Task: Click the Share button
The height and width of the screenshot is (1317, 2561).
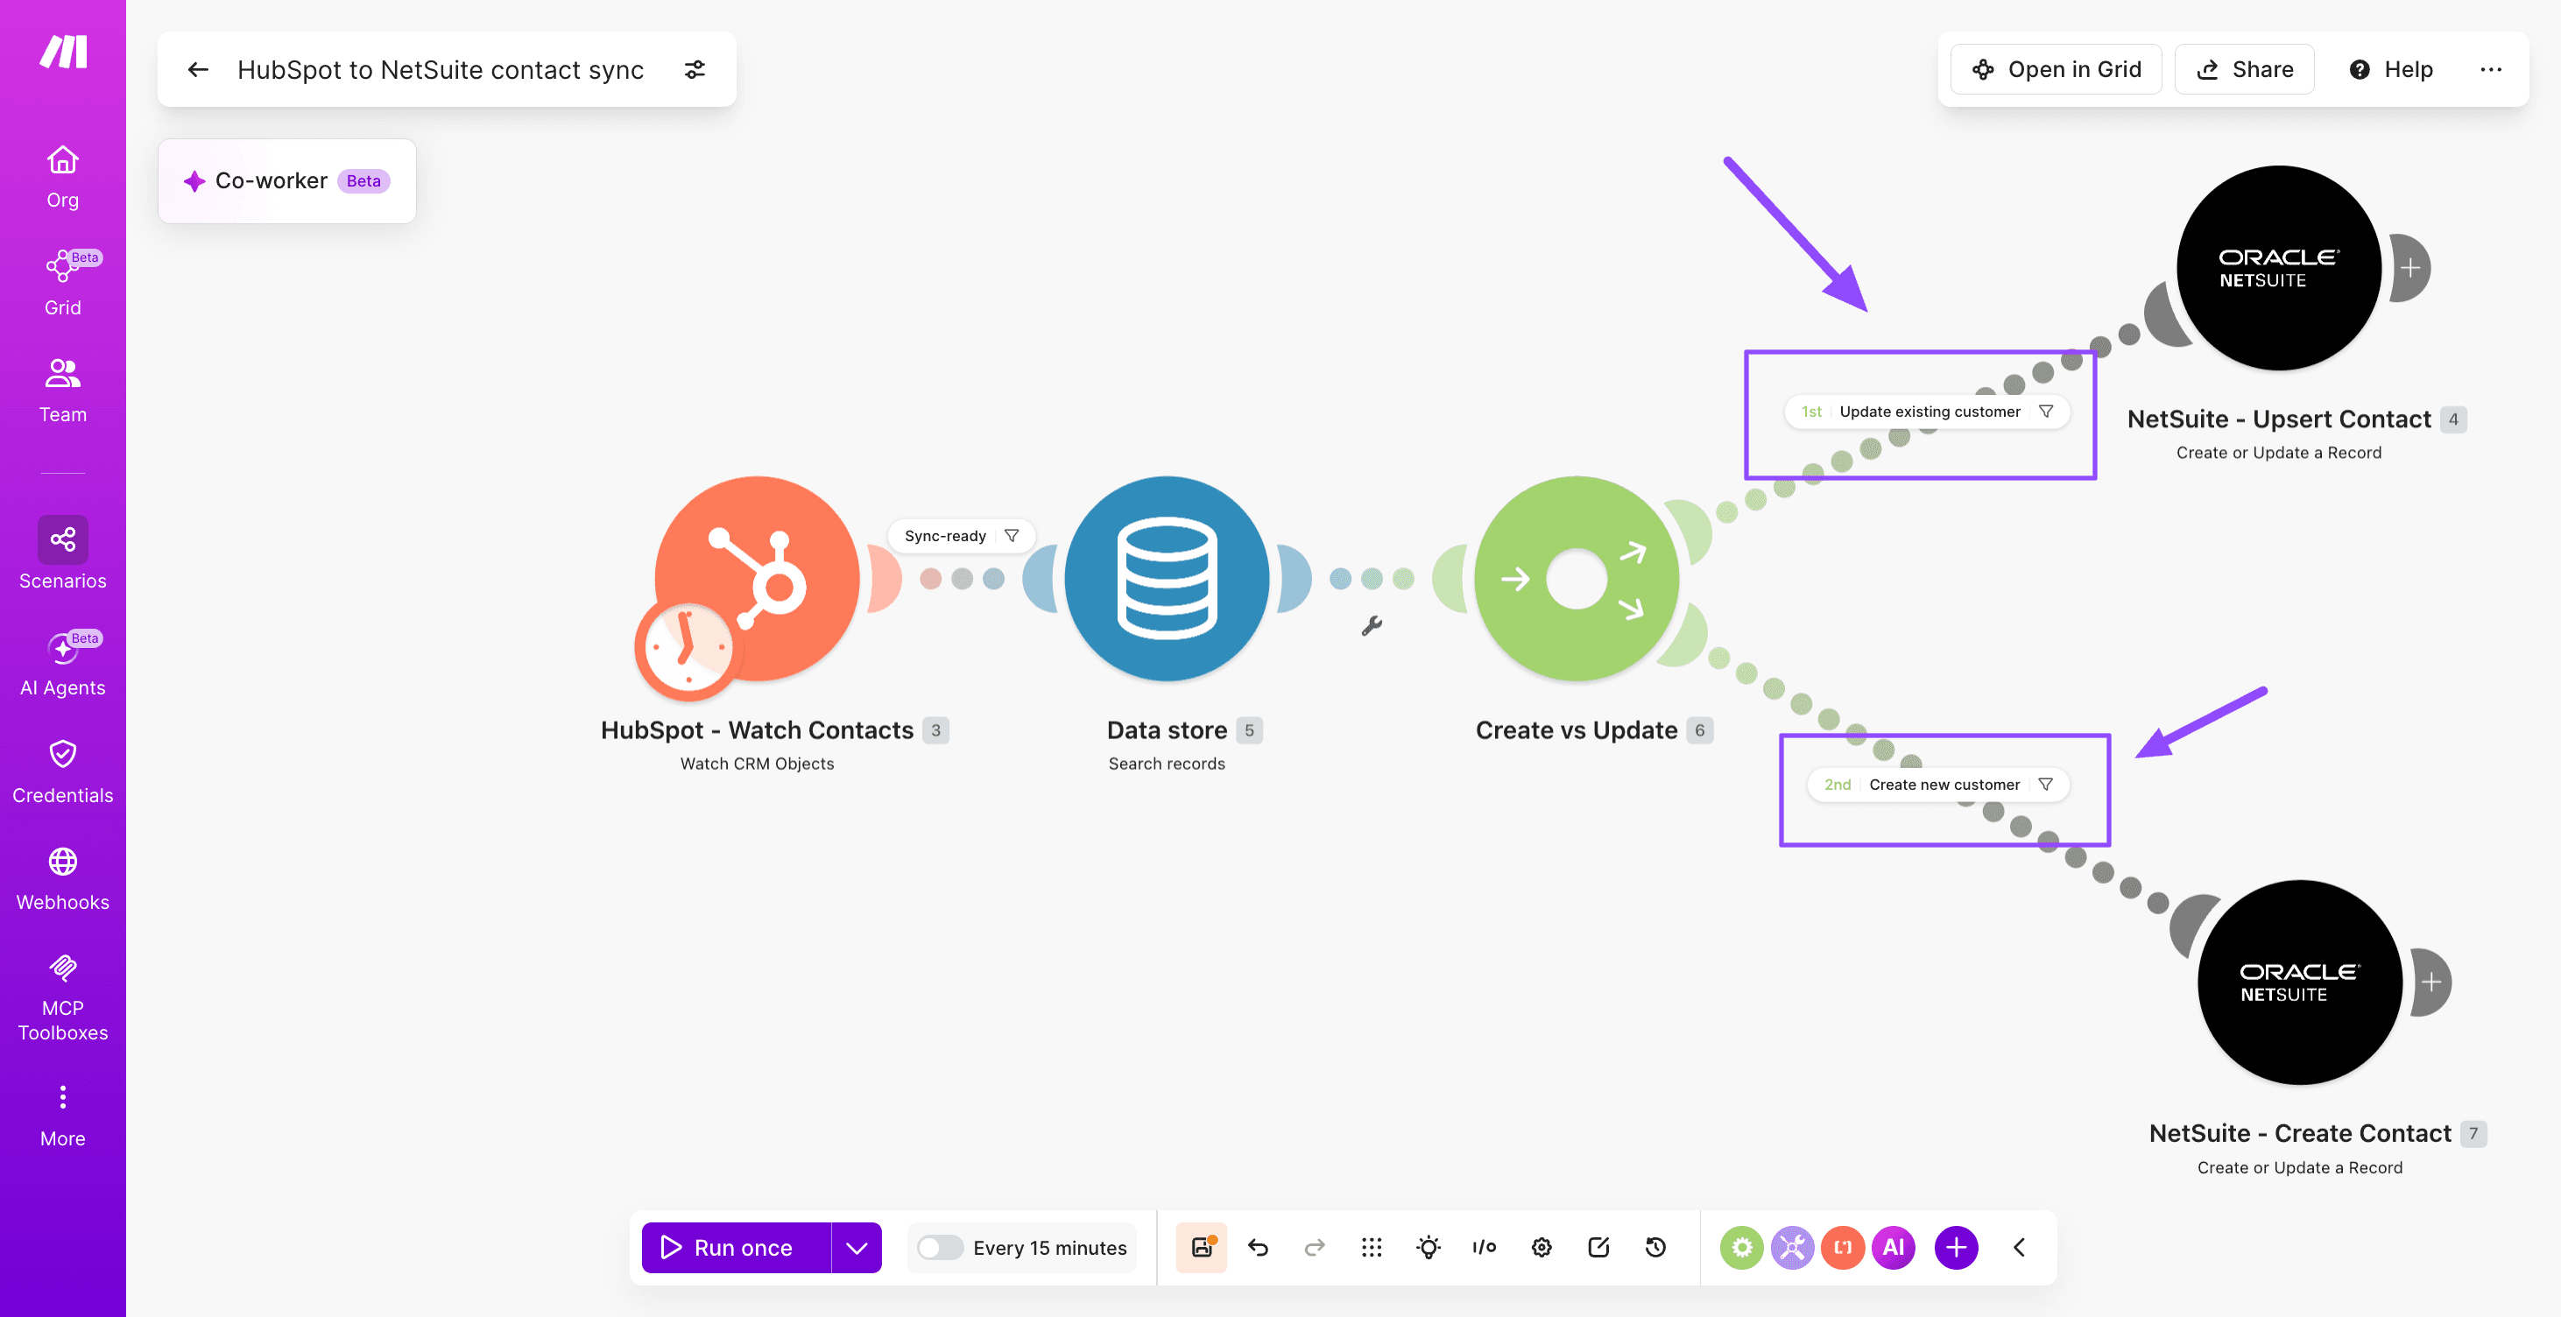Action: coord(2245,69)
